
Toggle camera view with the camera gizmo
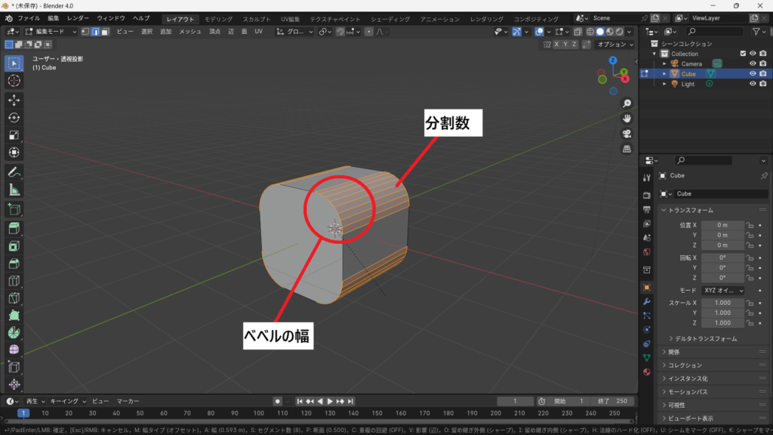click(627, 134)
